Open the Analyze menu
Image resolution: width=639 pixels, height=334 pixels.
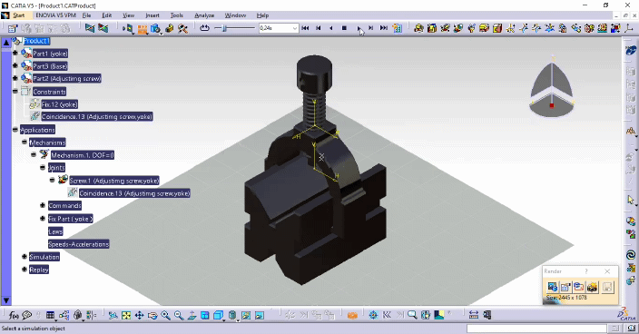tap(204, 15)
